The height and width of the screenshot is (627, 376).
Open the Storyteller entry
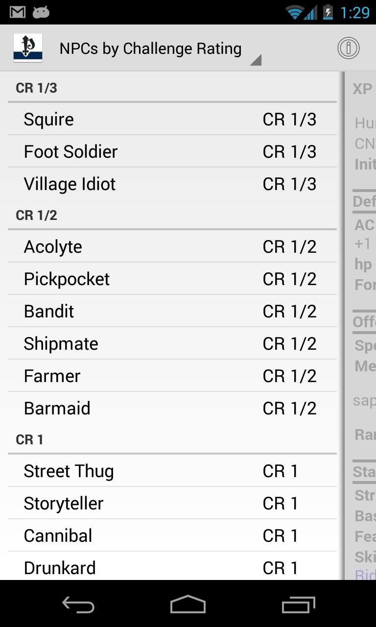click(x=171, y=504)
